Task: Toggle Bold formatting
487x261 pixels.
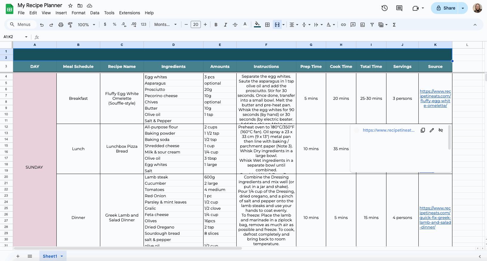Action: pos(216,25)
